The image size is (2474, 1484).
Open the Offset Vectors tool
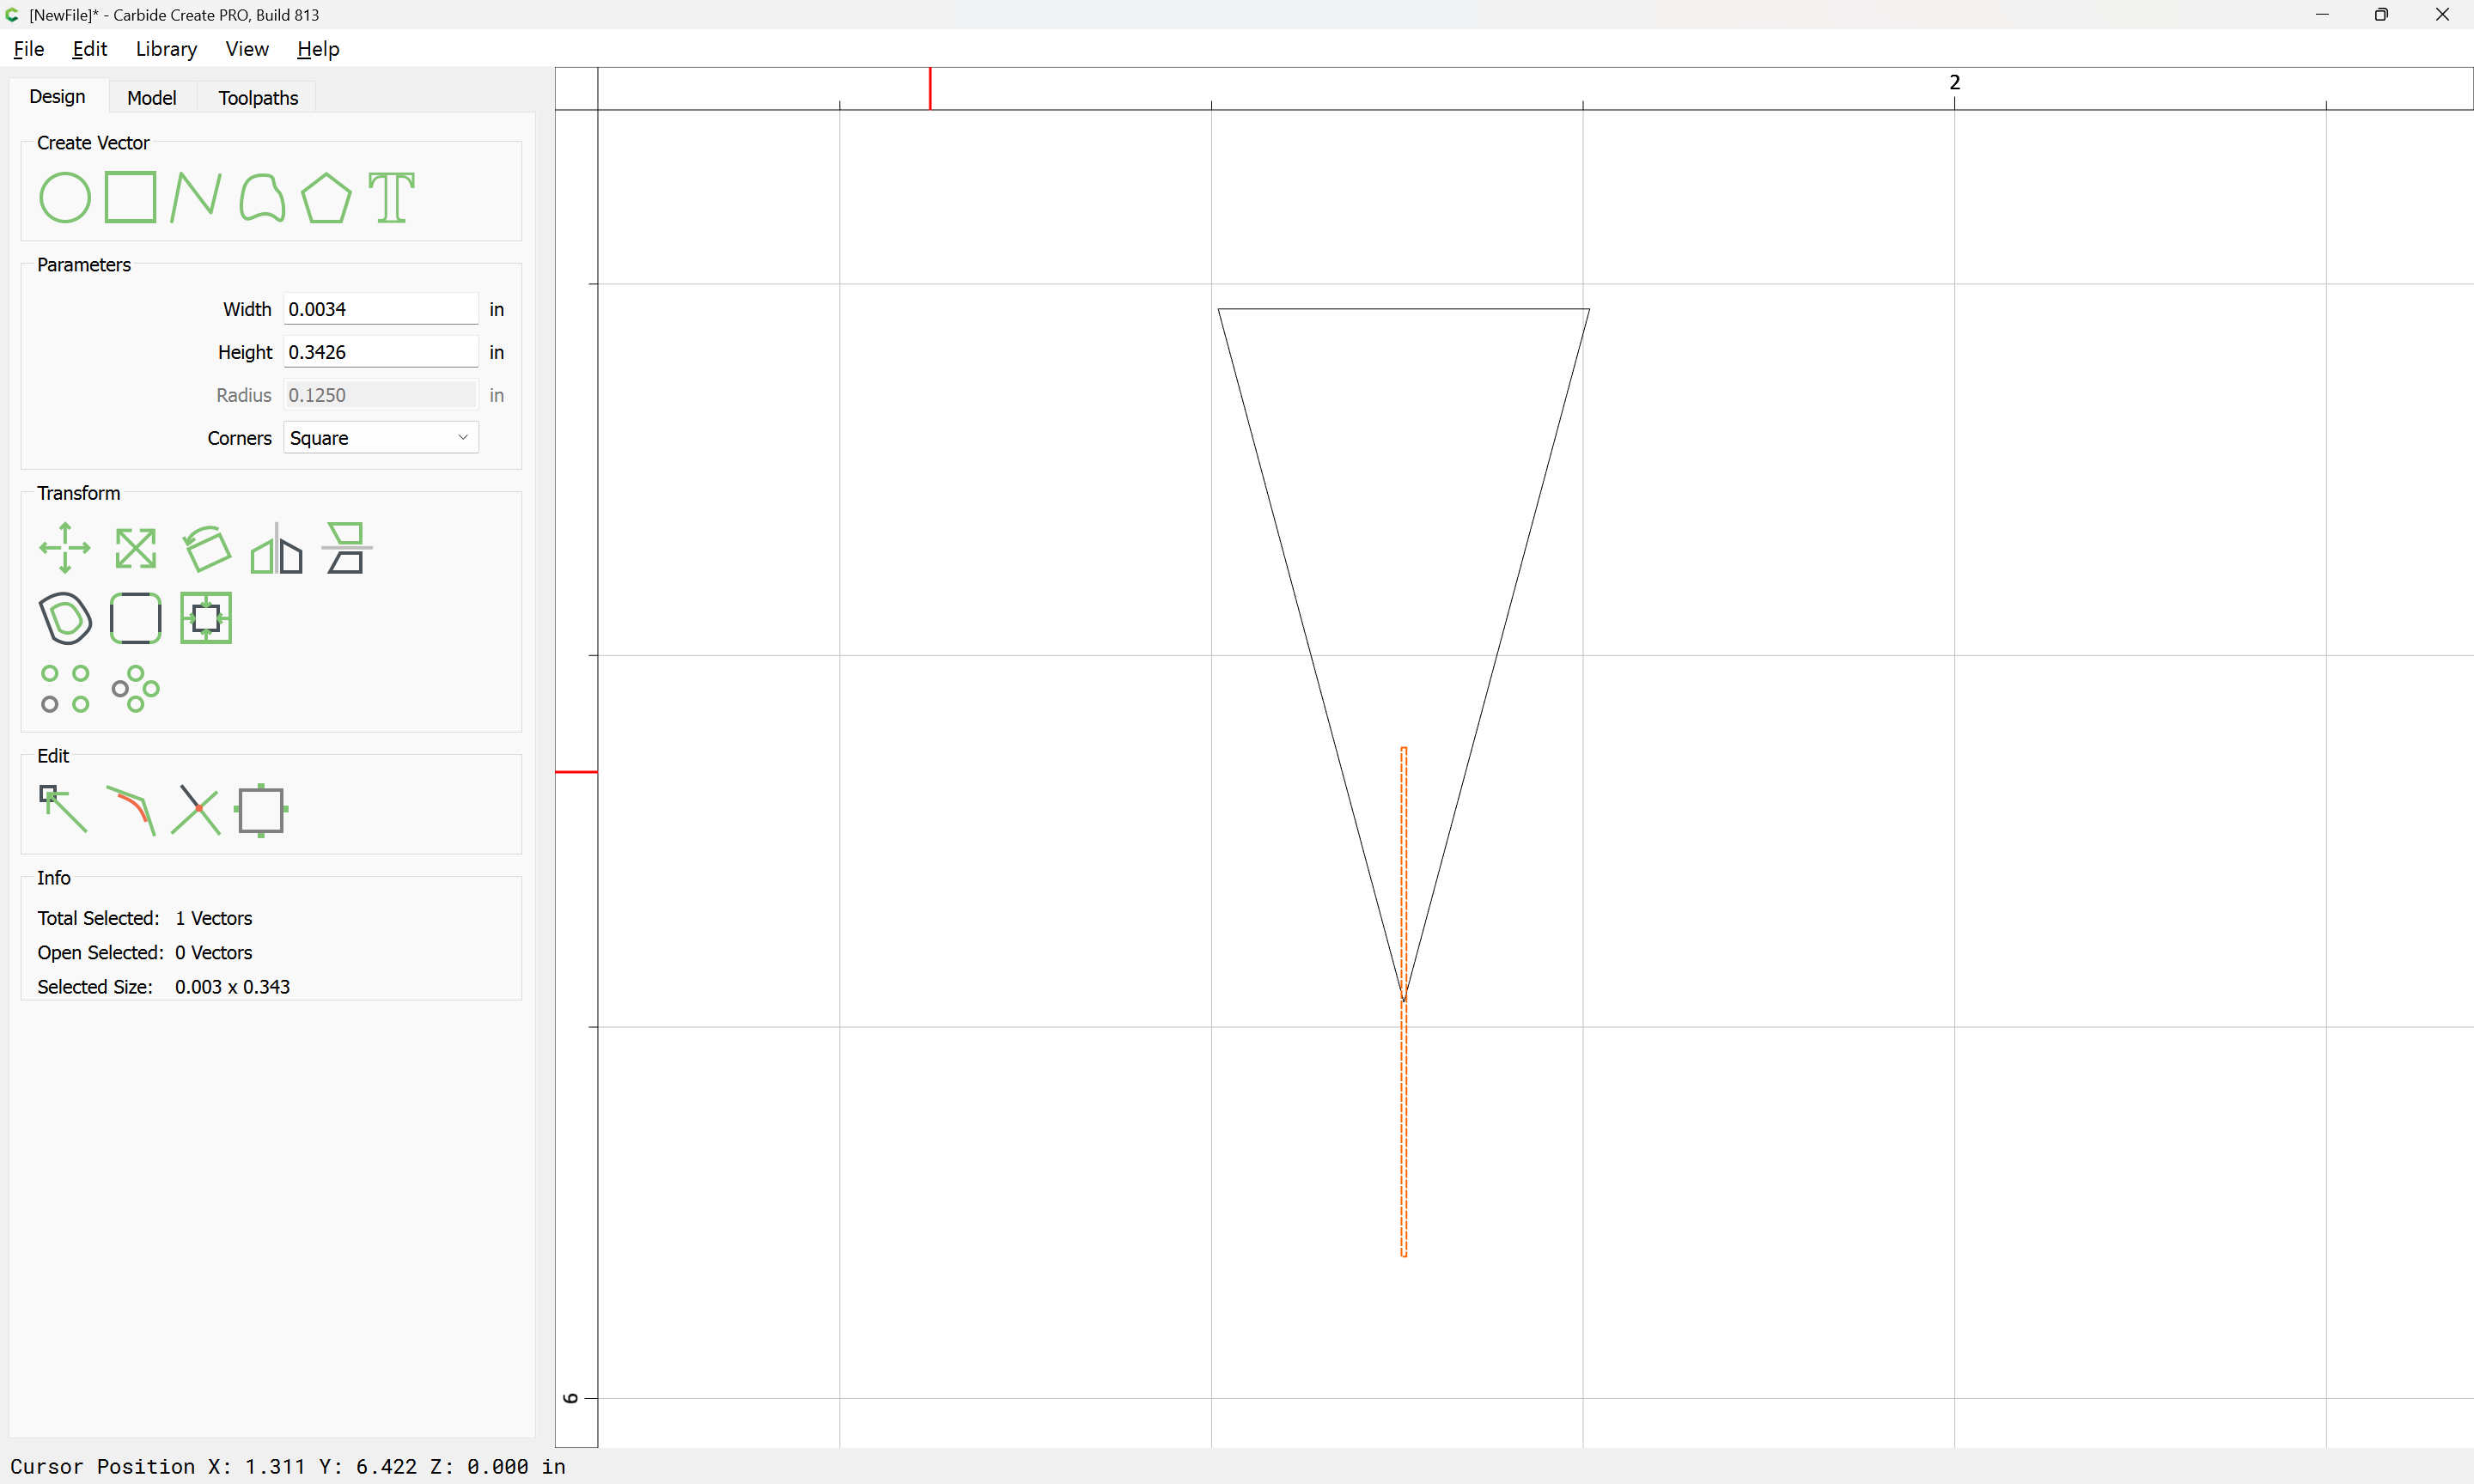coord(65,618)
